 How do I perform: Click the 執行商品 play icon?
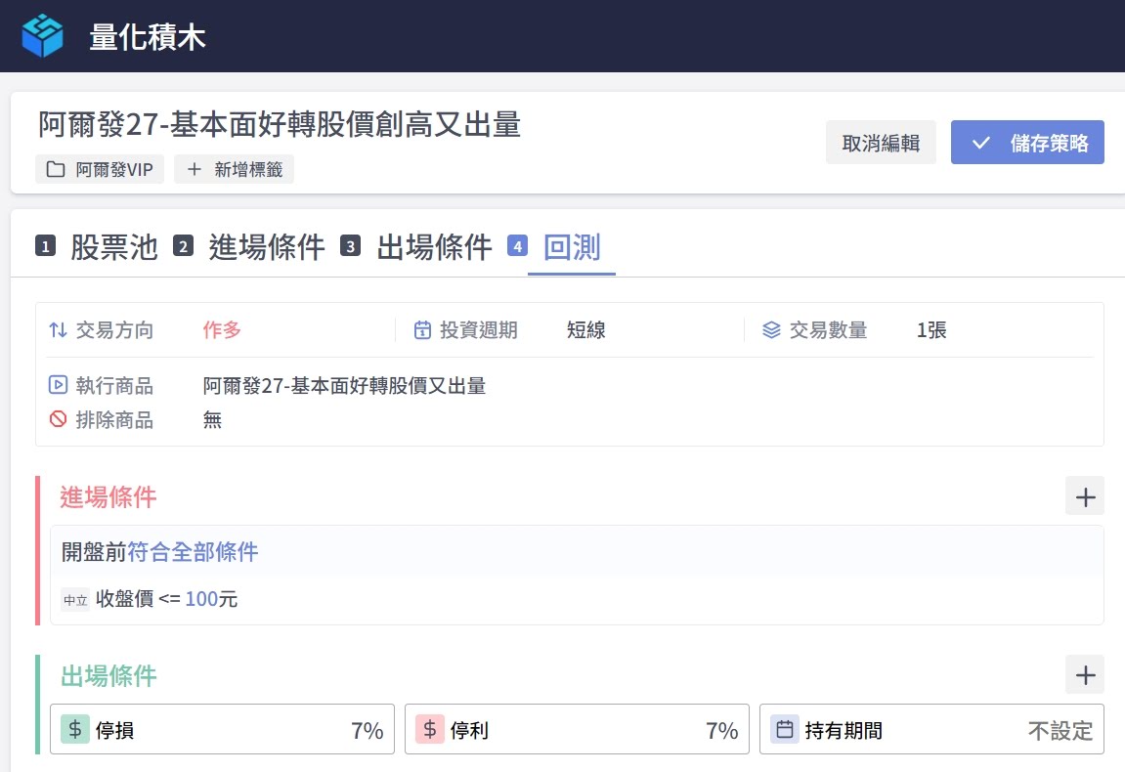click(58, 385)
